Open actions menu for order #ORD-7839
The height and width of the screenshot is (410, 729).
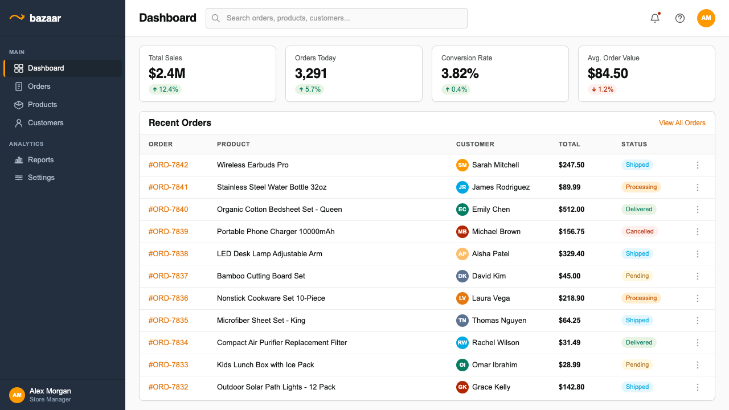(x=698, y=232)
